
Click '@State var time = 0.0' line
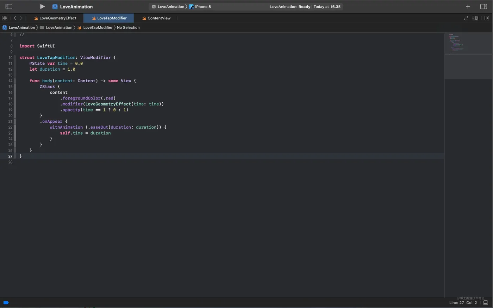tap(56, 64)
